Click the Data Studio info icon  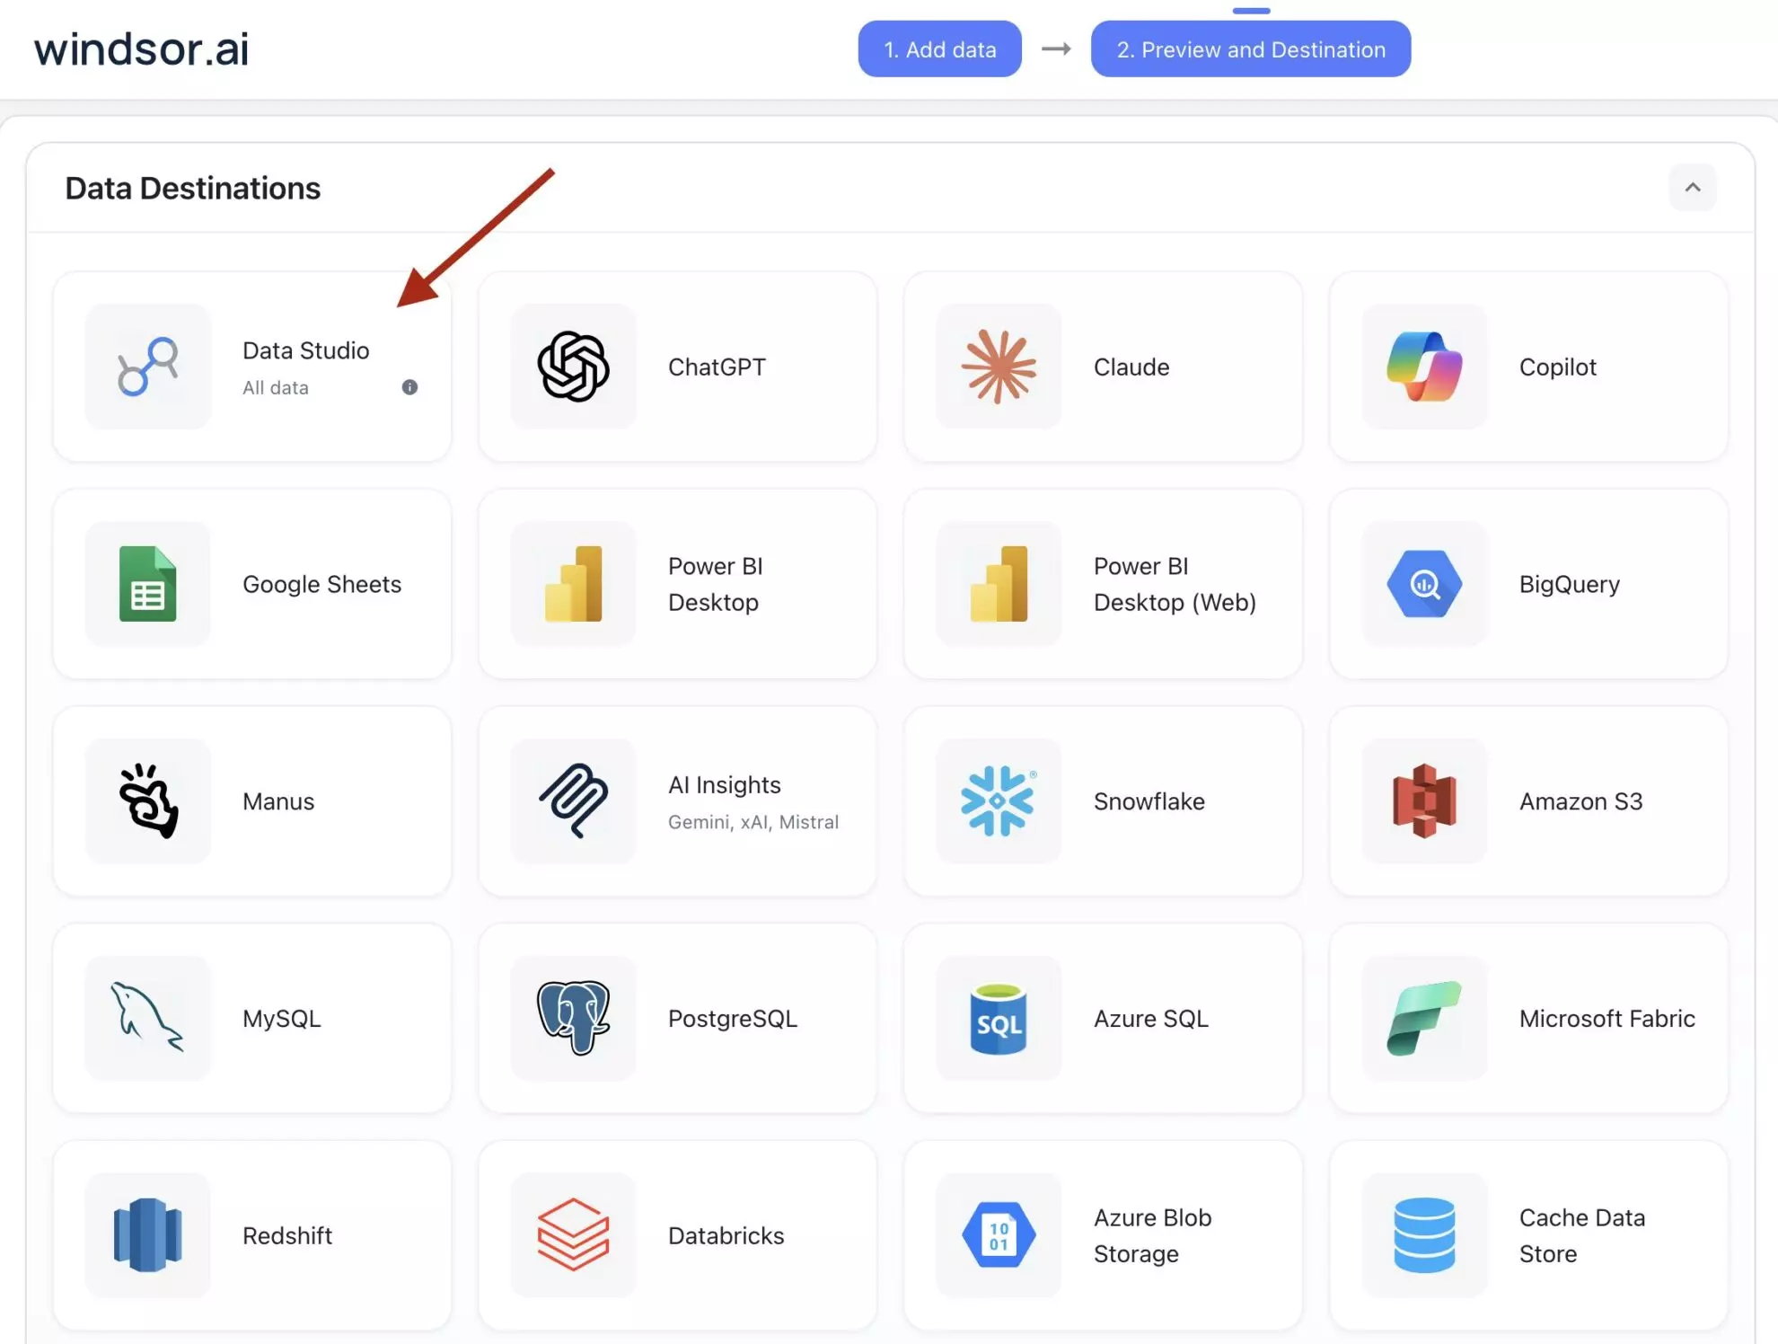pyautogui.click(x=409, y=387)
